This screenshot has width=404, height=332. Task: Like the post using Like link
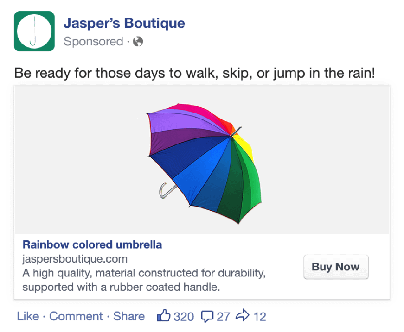point(28,316)
